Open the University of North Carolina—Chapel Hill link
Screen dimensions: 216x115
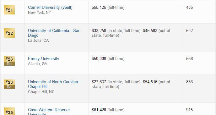55,84
